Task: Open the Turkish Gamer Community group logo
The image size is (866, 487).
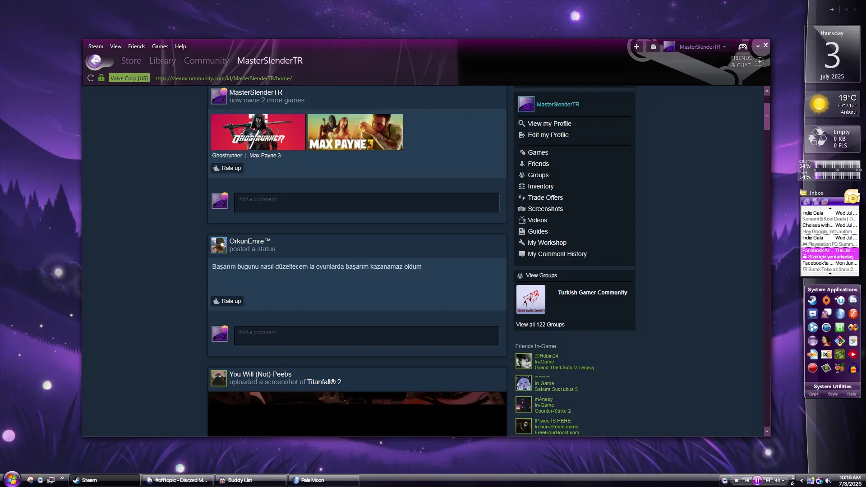Action: click(x=530, y=299)
